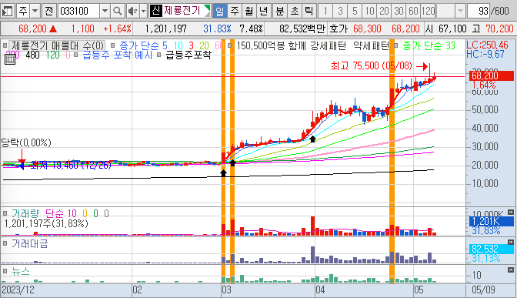Choose the 1 interval button

[x=325, y=12]
